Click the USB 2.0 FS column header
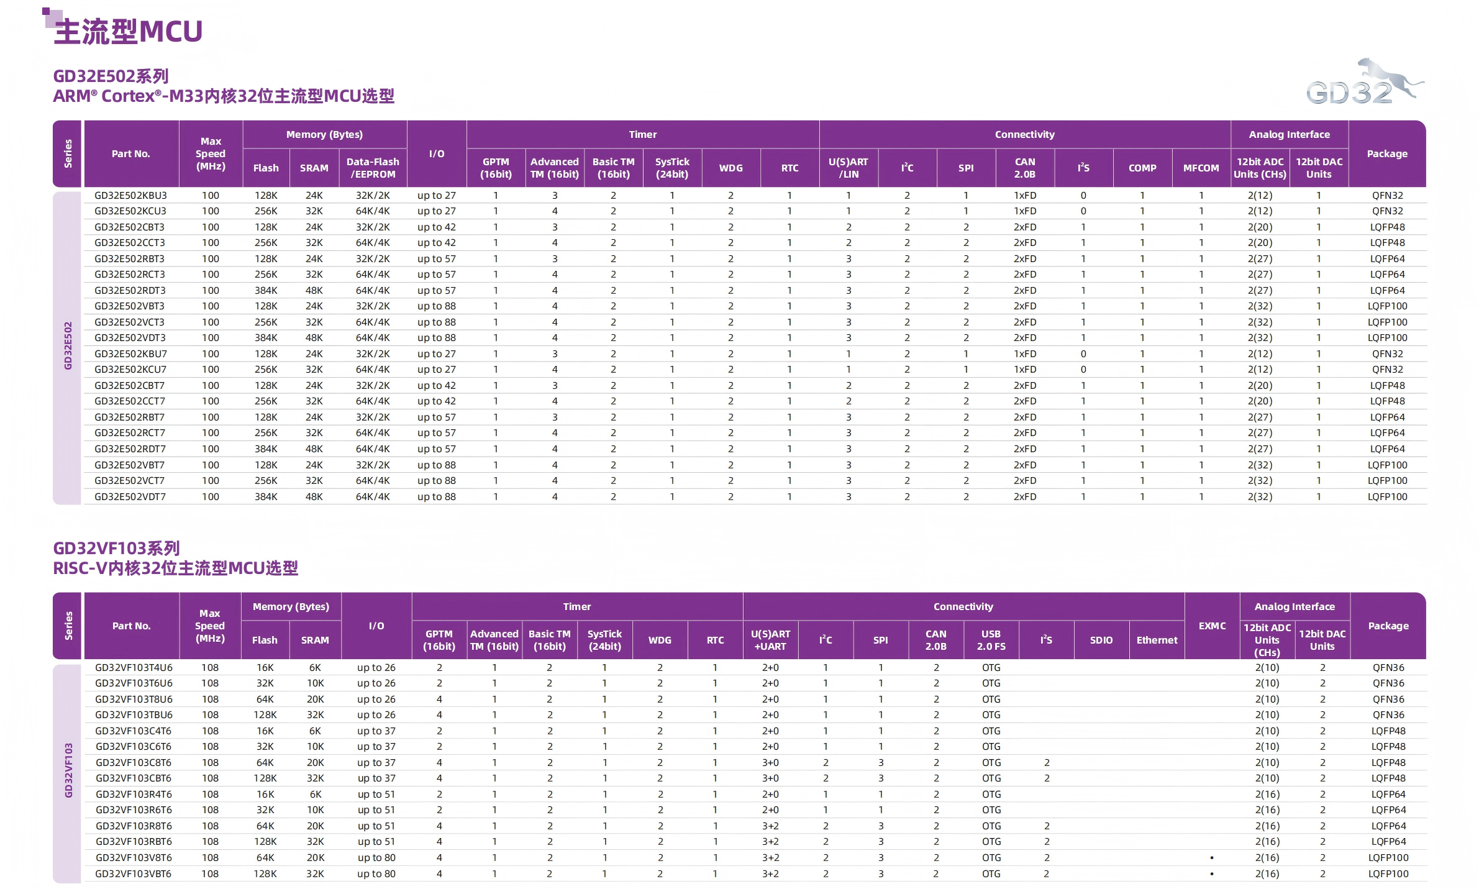The image size is (1479, 889). click(x=991, y=640)
